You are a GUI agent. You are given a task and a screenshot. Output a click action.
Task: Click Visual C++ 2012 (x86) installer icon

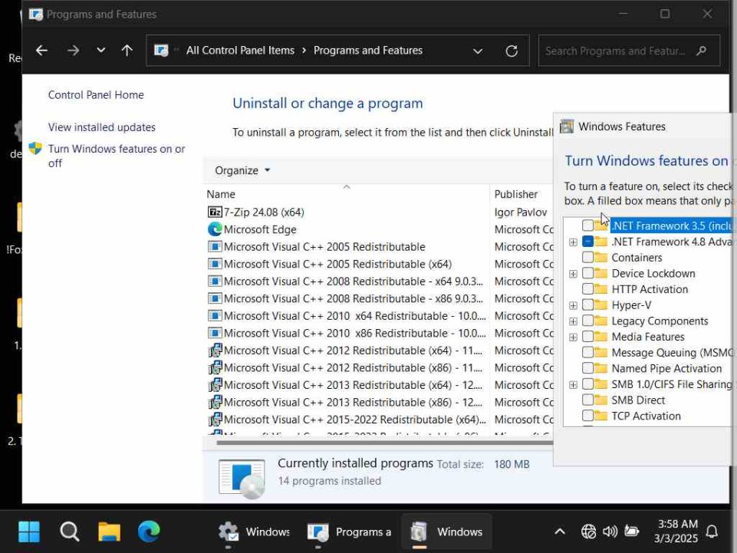[215, 367]
